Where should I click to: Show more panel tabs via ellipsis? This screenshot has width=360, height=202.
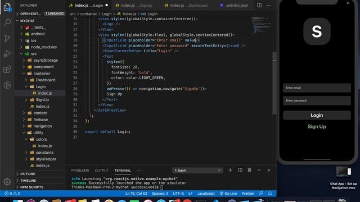(139, 171)
